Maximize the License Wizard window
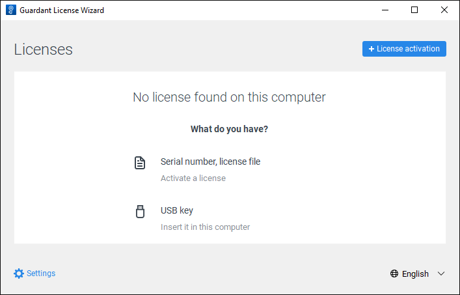The height and width of the screenshot is (295, 460). point(414,10)
